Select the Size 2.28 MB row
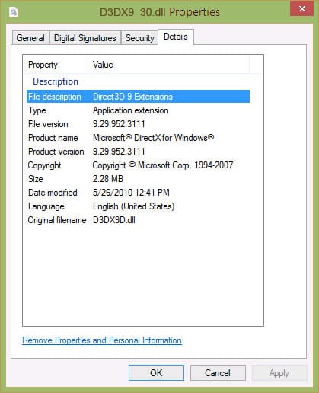 pos(138,179)
